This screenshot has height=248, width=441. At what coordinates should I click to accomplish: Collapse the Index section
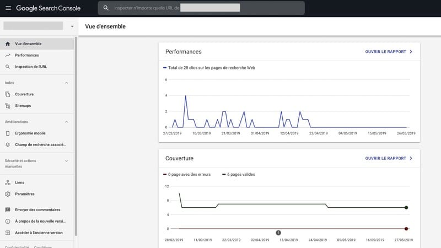[67, 83]
